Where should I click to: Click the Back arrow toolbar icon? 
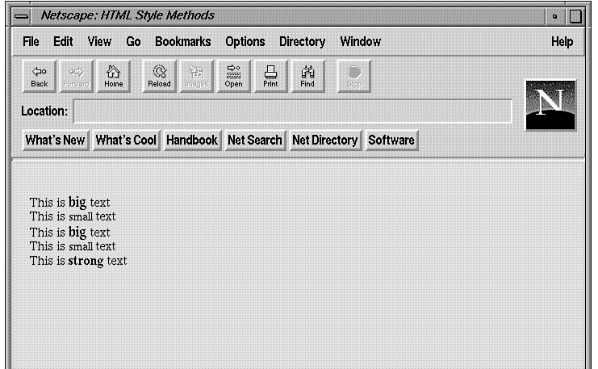pos(39,76)
